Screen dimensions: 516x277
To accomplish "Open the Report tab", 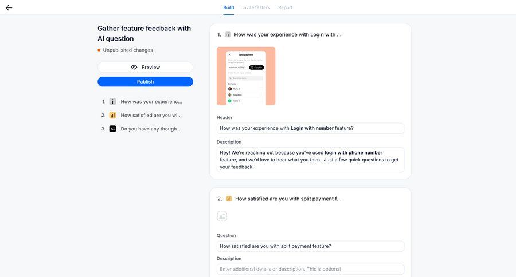I will (285, 7).
